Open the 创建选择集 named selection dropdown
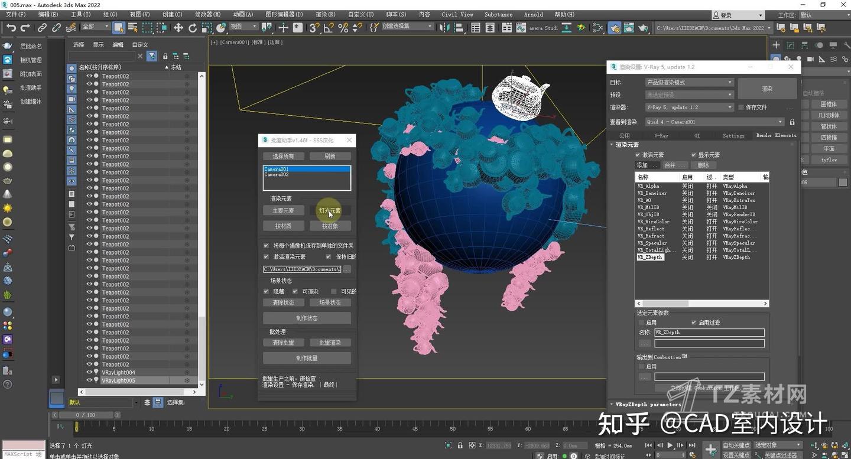The height and width of the screenshot is (459, 851). 407,27
